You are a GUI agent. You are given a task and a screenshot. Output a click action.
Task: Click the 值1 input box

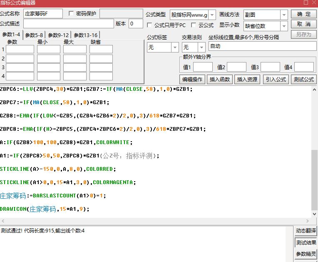coord(203,67)
